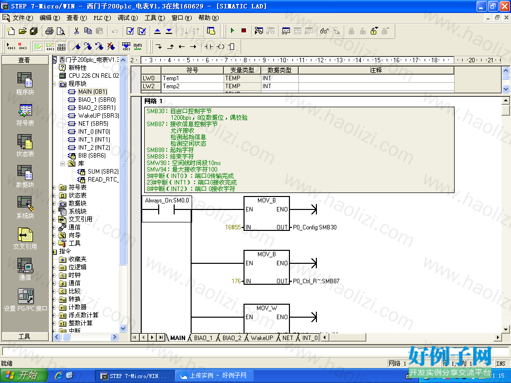Click the Download to PLC icon
This screenshot has height=383, width=511.
pyautogui.click(x=169, y=31)
